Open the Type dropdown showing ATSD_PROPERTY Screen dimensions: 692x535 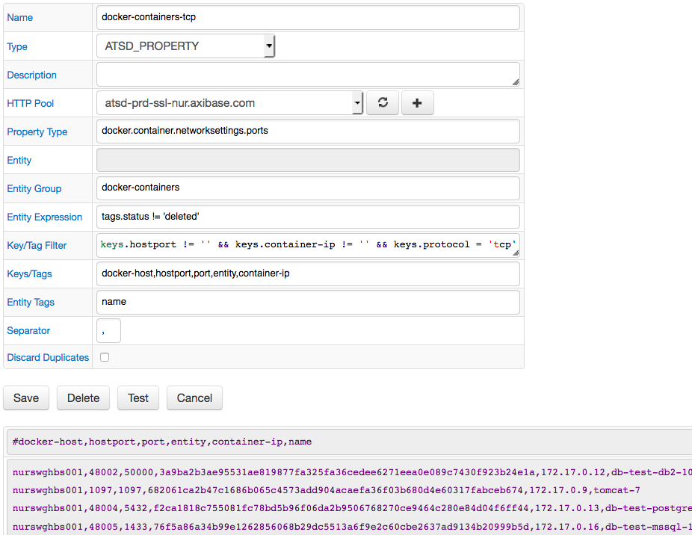[x=186, y=46]
